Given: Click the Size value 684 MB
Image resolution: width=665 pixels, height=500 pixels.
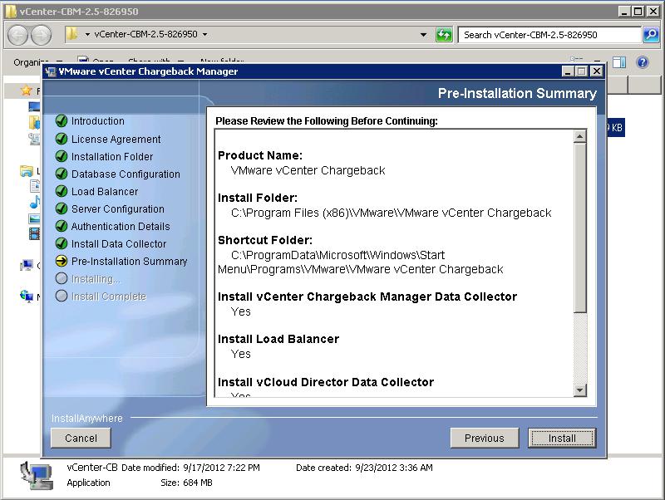Looking at the screenshot, I should (x=198, y=483).
